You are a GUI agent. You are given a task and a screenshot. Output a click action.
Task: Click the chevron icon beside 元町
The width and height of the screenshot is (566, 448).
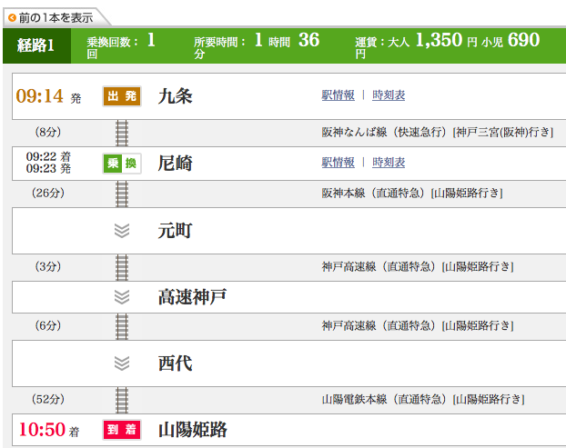pos(122,231)
